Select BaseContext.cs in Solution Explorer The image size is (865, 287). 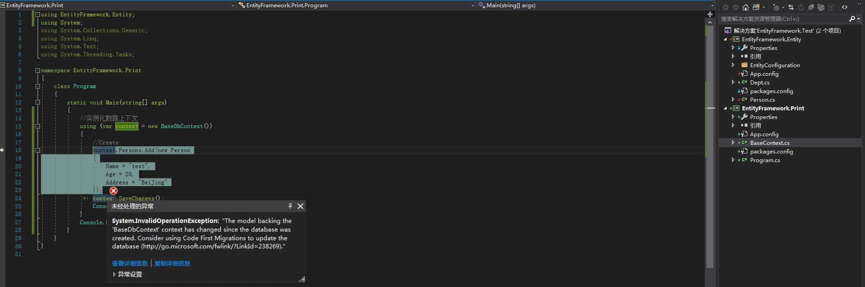770,143
